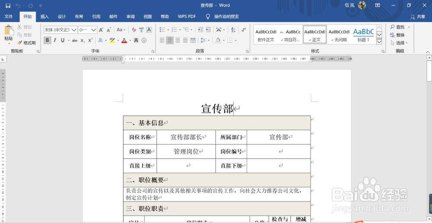Click the distributed alignment icon
Image resolution: width=432 pixels, height=223 pixels.
point(193,40)
